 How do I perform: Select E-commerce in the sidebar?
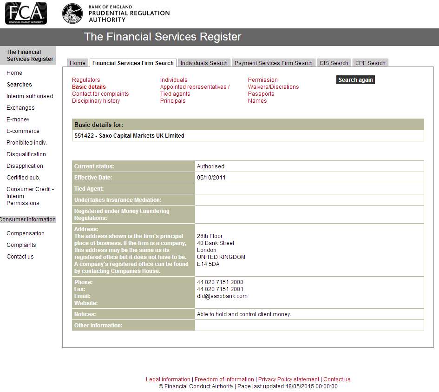coord(23,131)
